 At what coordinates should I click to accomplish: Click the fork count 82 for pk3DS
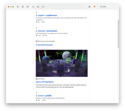[x=44, y=100]
